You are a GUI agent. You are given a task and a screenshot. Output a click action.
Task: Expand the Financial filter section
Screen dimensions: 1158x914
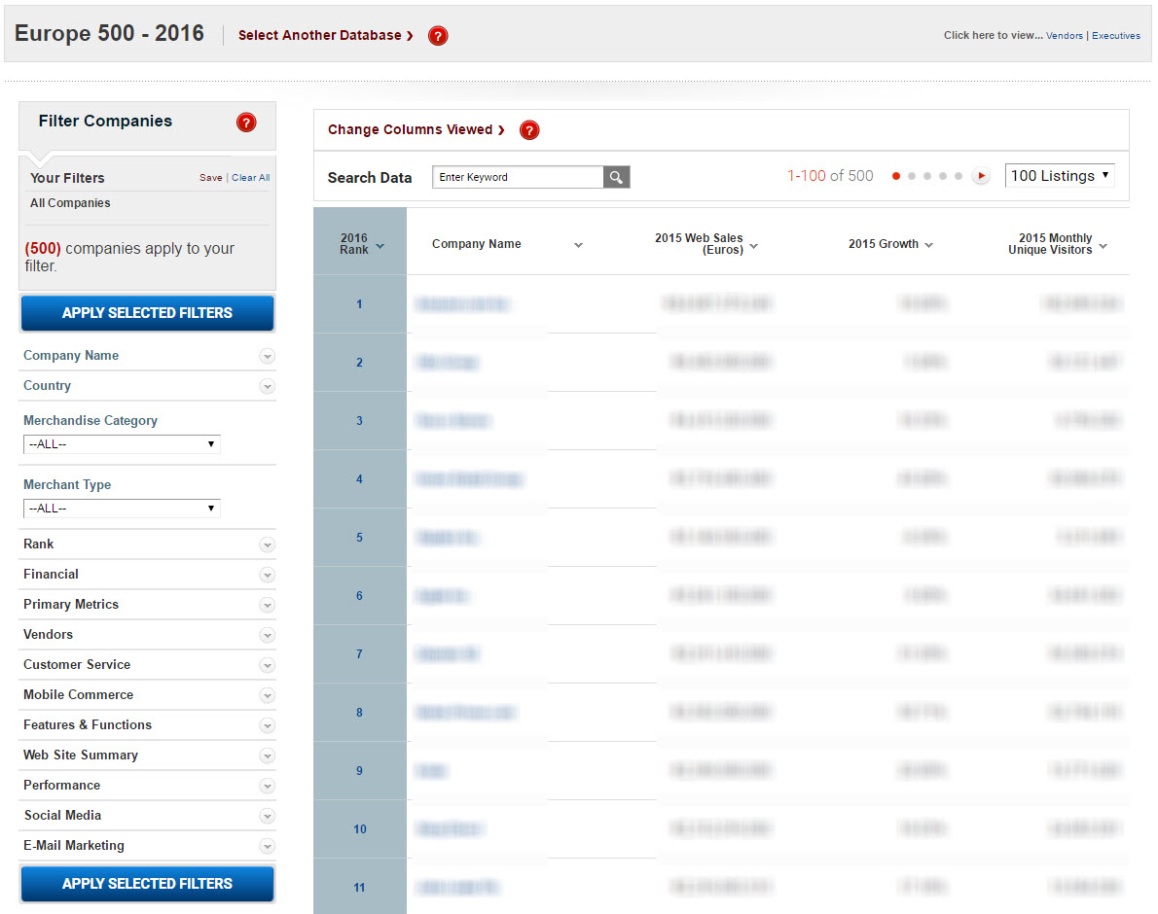pos(268,576)
